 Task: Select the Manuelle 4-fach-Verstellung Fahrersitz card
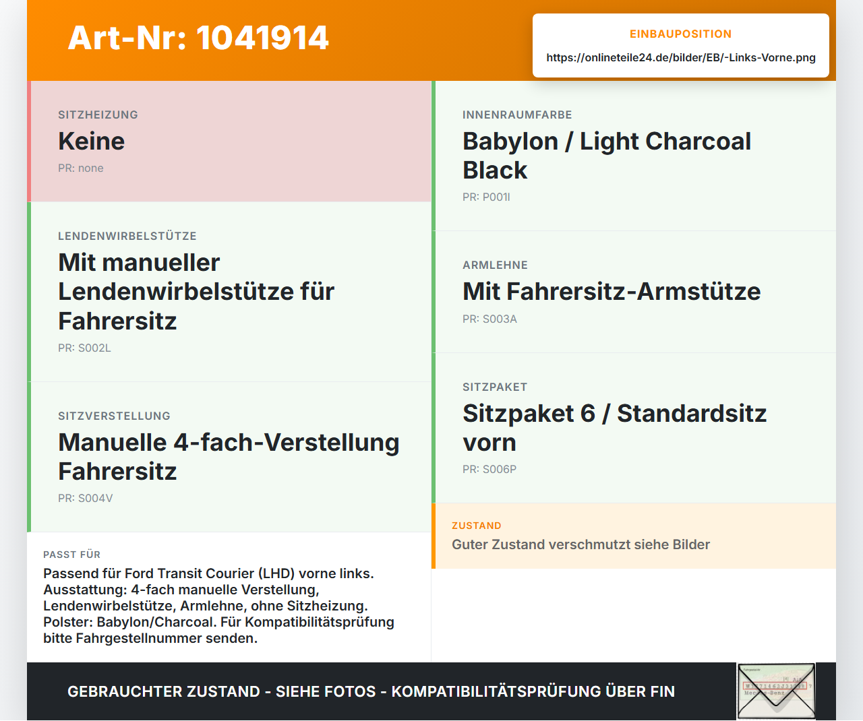click(x=229, y=457)
